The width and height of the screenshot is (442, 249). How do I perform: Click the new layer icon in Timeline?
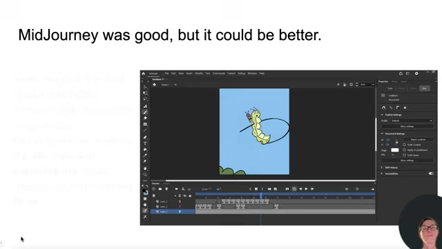coord(154,189)
